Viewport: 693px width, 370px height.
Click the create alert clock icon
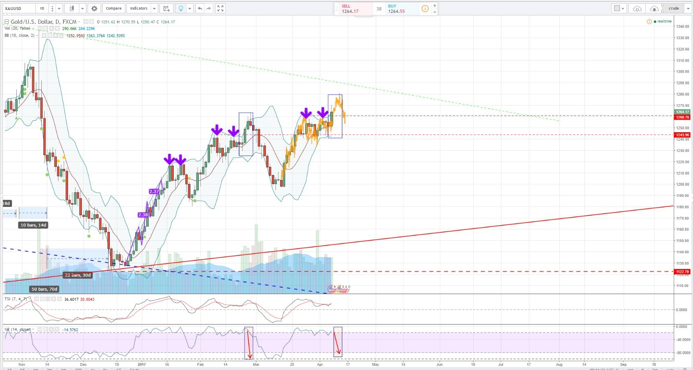click(167, 8)
